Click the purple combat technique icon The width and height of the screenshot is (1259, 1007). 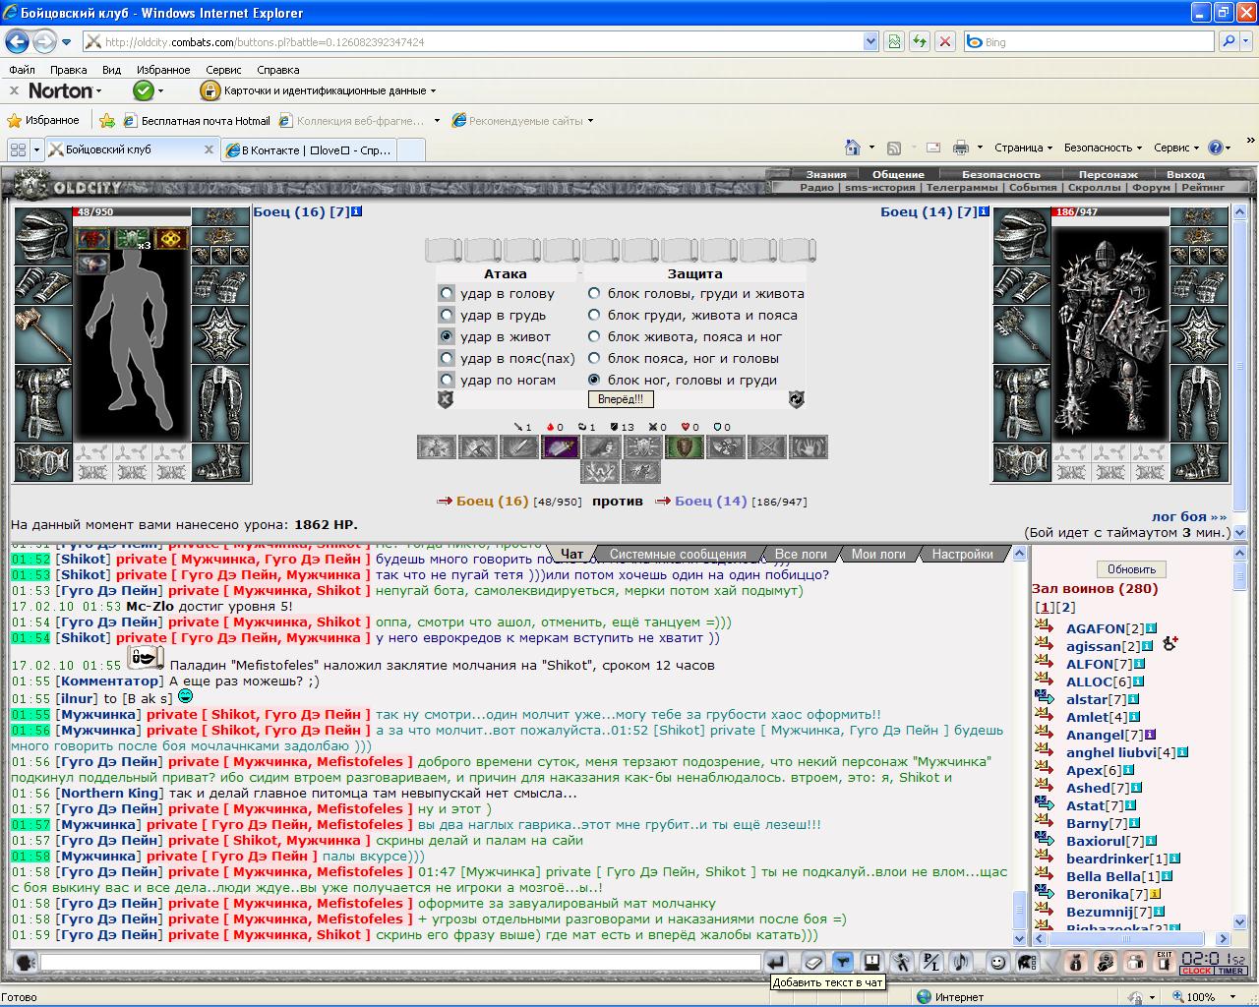[x=559, y=447]
